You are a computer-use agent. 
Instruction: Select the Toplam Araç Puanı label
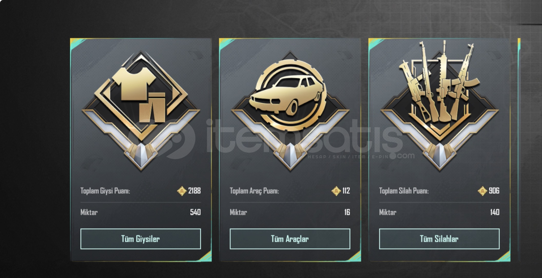[x=254, y=191]
